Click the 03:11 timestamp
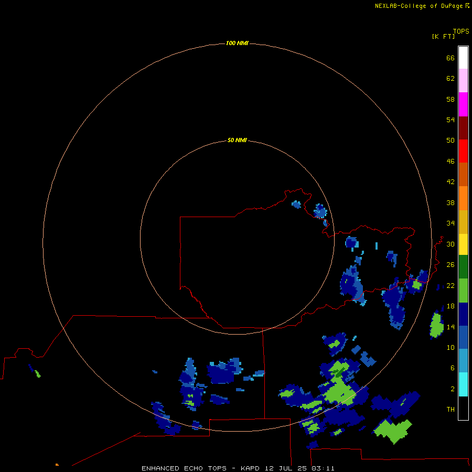This screenshot has width=472, height=472. coord(323,468)
